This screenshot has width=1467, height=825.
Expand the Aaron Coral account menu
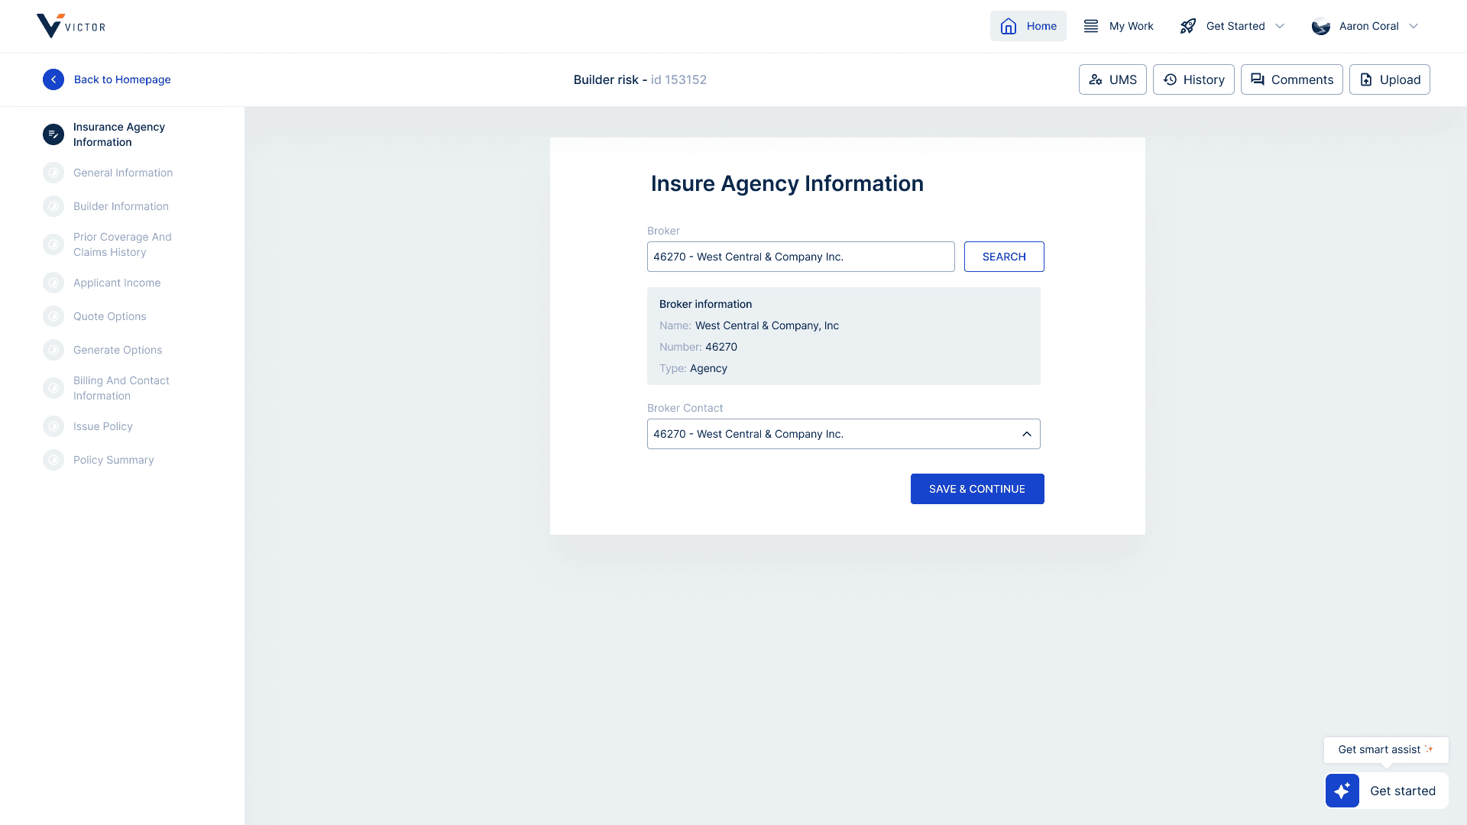[x=1414, y=26]
